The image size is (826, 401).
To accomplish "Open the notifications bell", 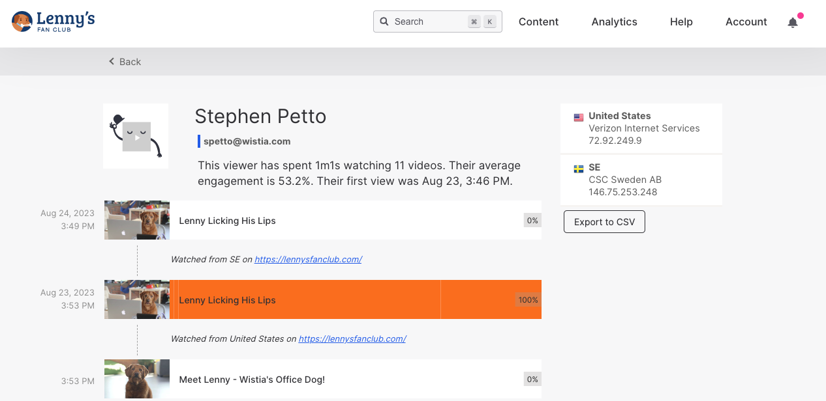I will tap(793, 22).
